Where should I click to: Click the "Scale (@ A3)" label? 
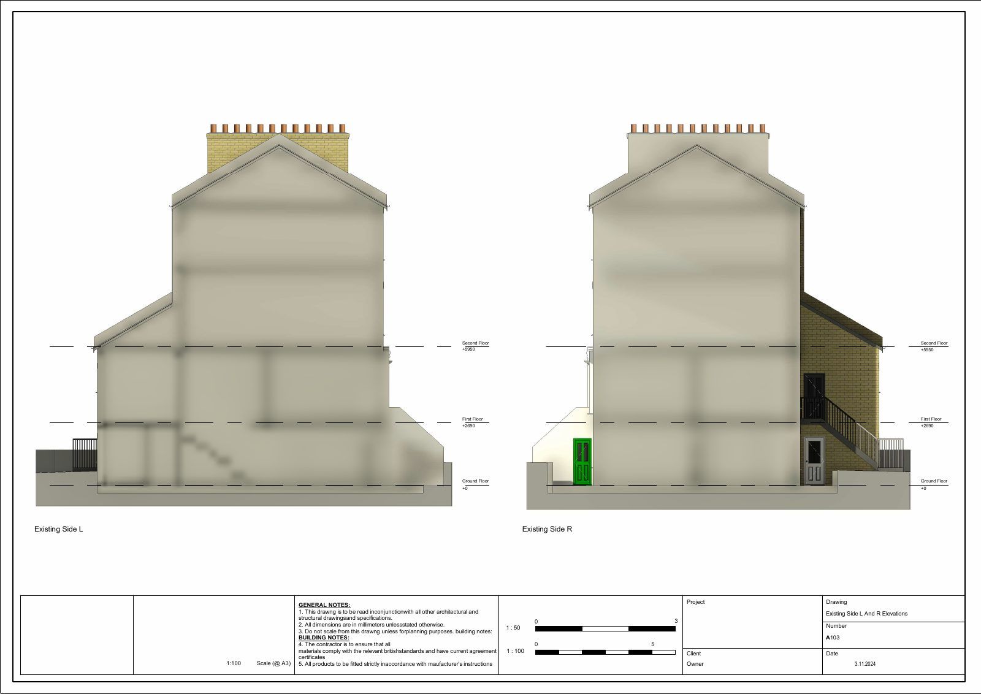pos(273,663)
